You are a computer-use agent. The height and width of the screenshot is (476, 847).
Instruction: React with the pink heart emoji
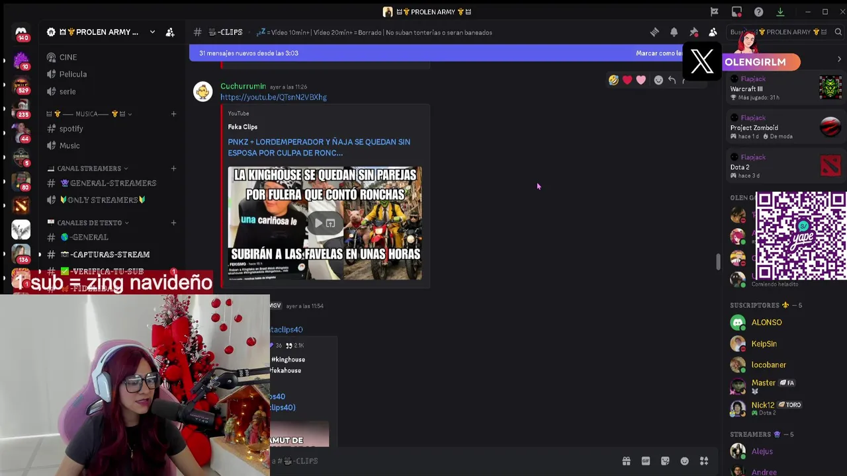pyautogui.click(x=641, y=80)
